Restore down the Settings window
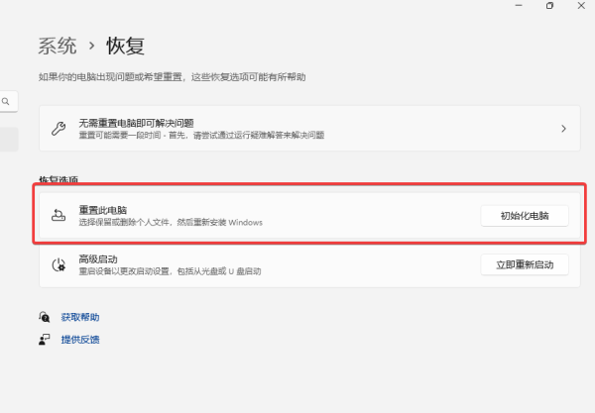 549,6
